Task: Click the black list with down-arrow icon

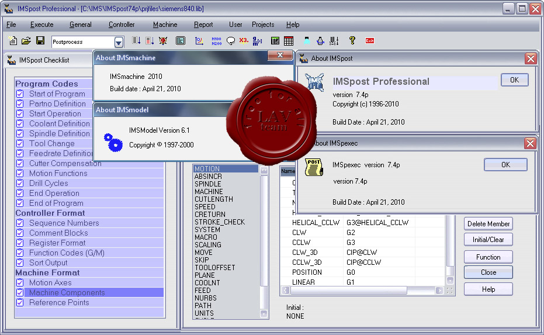Action: [136, 41]
